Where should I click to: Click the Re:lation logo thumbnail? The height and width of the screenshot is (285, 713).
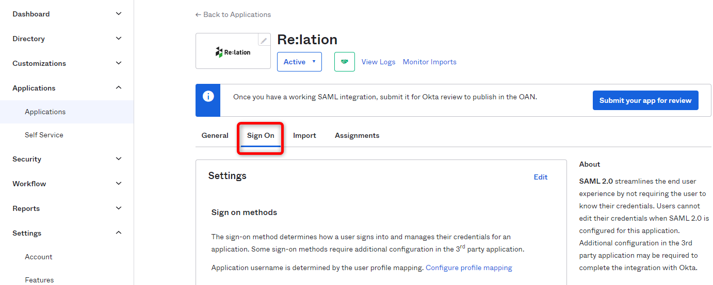point(233,51)
